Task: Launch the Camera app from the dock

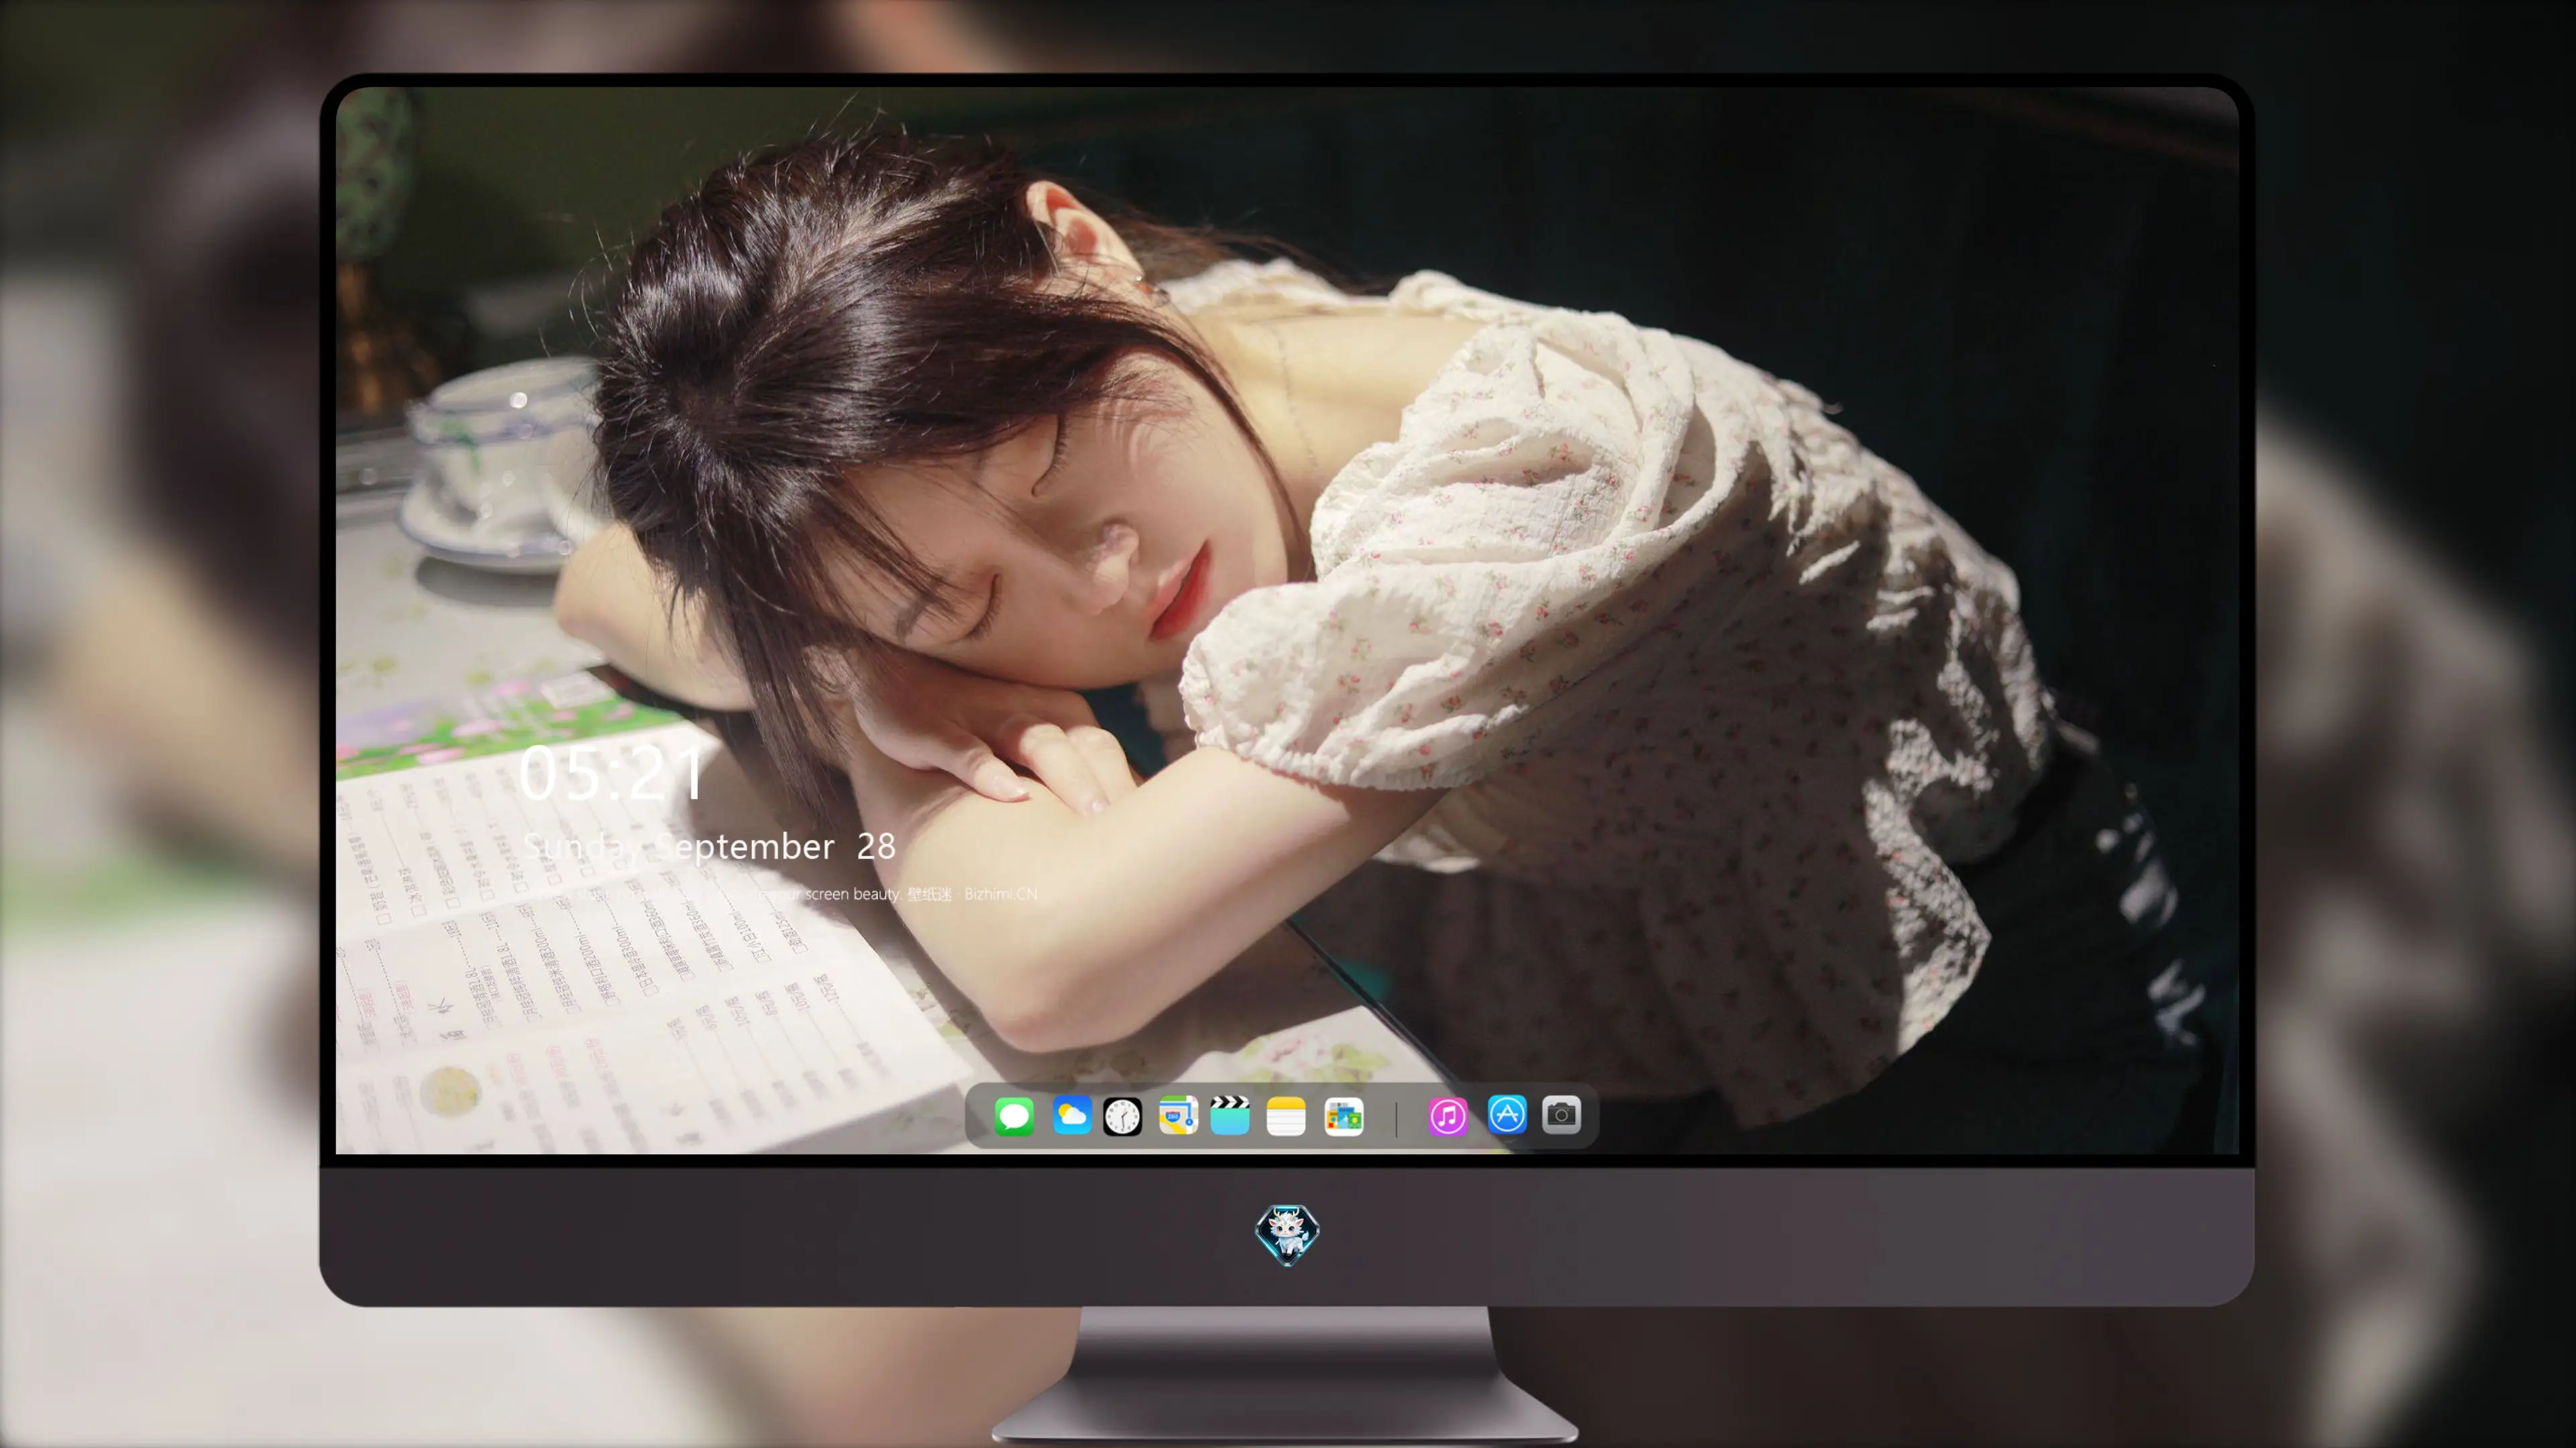Action: (1561, 1114)
